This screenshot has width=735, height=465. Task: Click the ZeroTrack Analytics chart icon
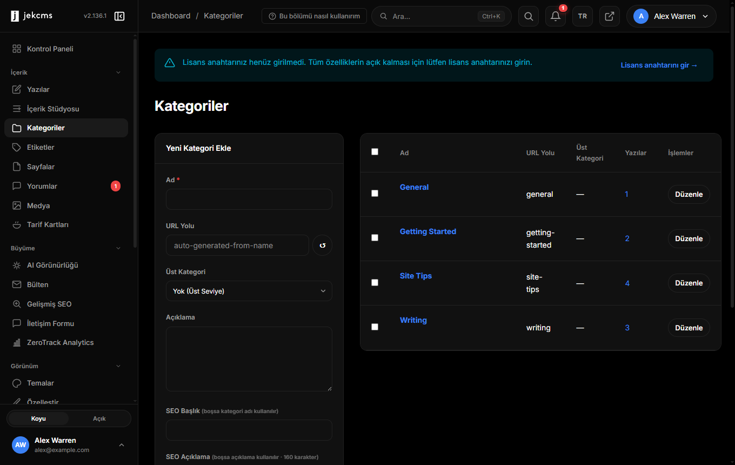point(17,343)
